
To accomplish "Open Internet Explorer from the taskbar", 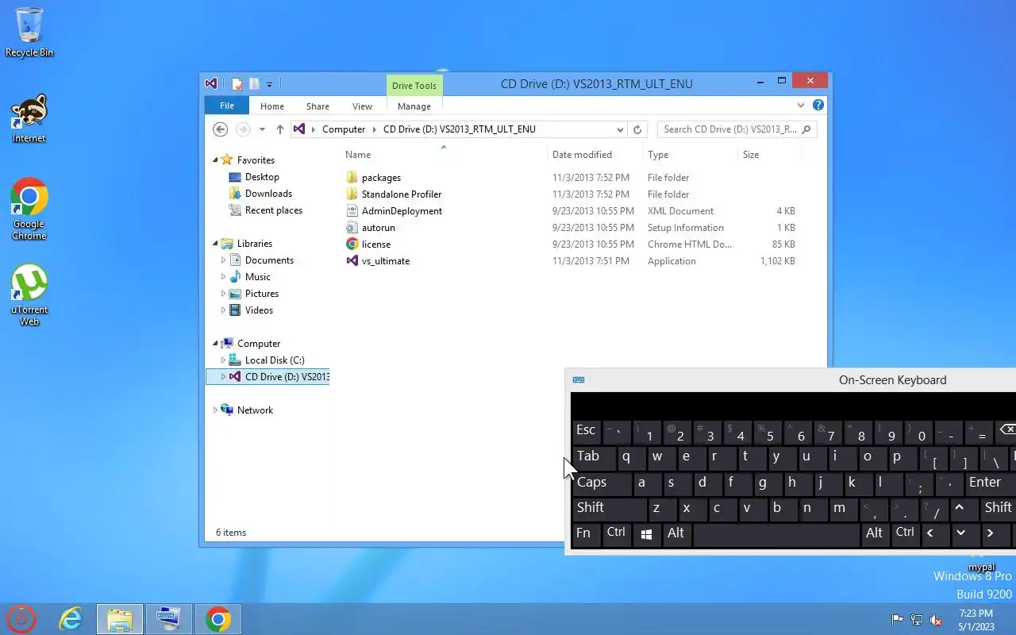I will point(71,619).
